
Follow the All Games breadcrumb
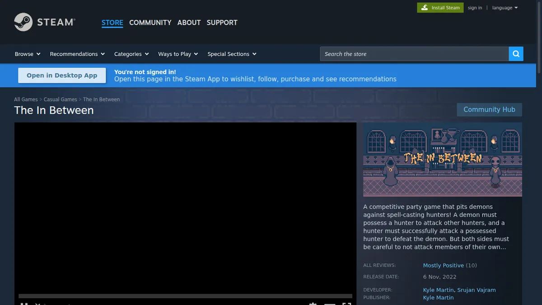coord(26,99)
